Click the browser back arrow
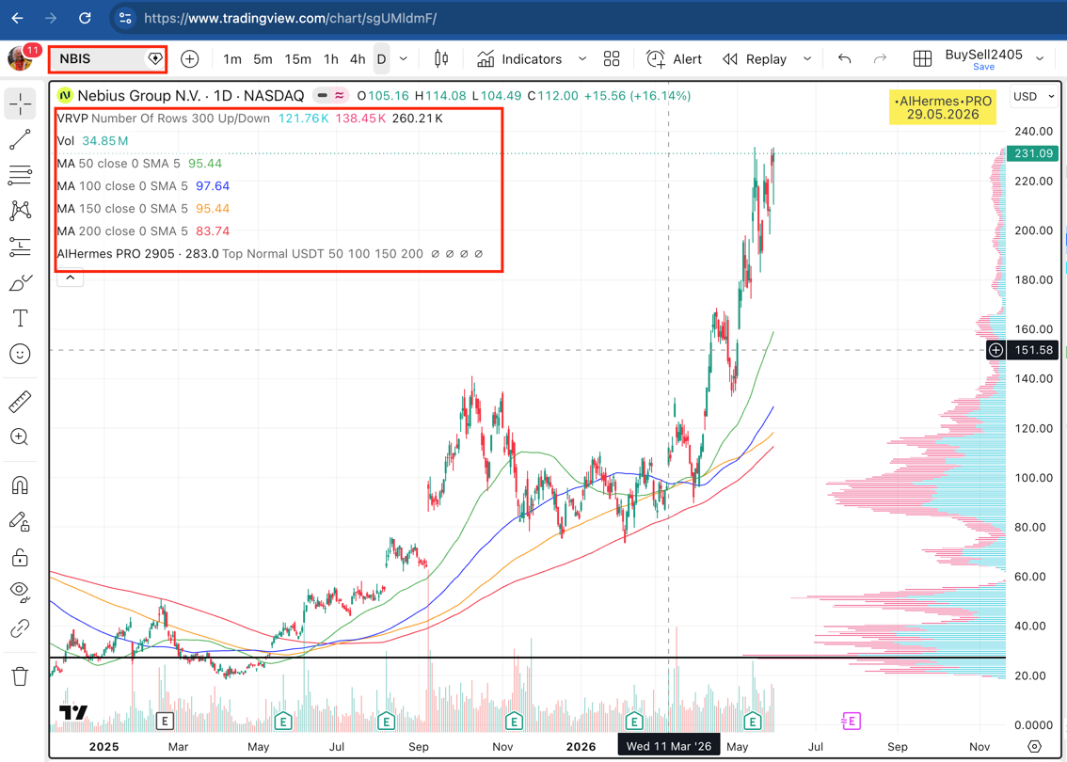1067x762 pixels. (18, 19)
